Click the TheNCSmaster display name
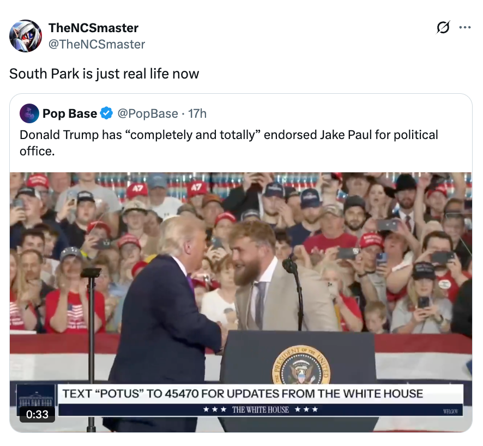Screen dimensions: 483x446 coord(93,28)
